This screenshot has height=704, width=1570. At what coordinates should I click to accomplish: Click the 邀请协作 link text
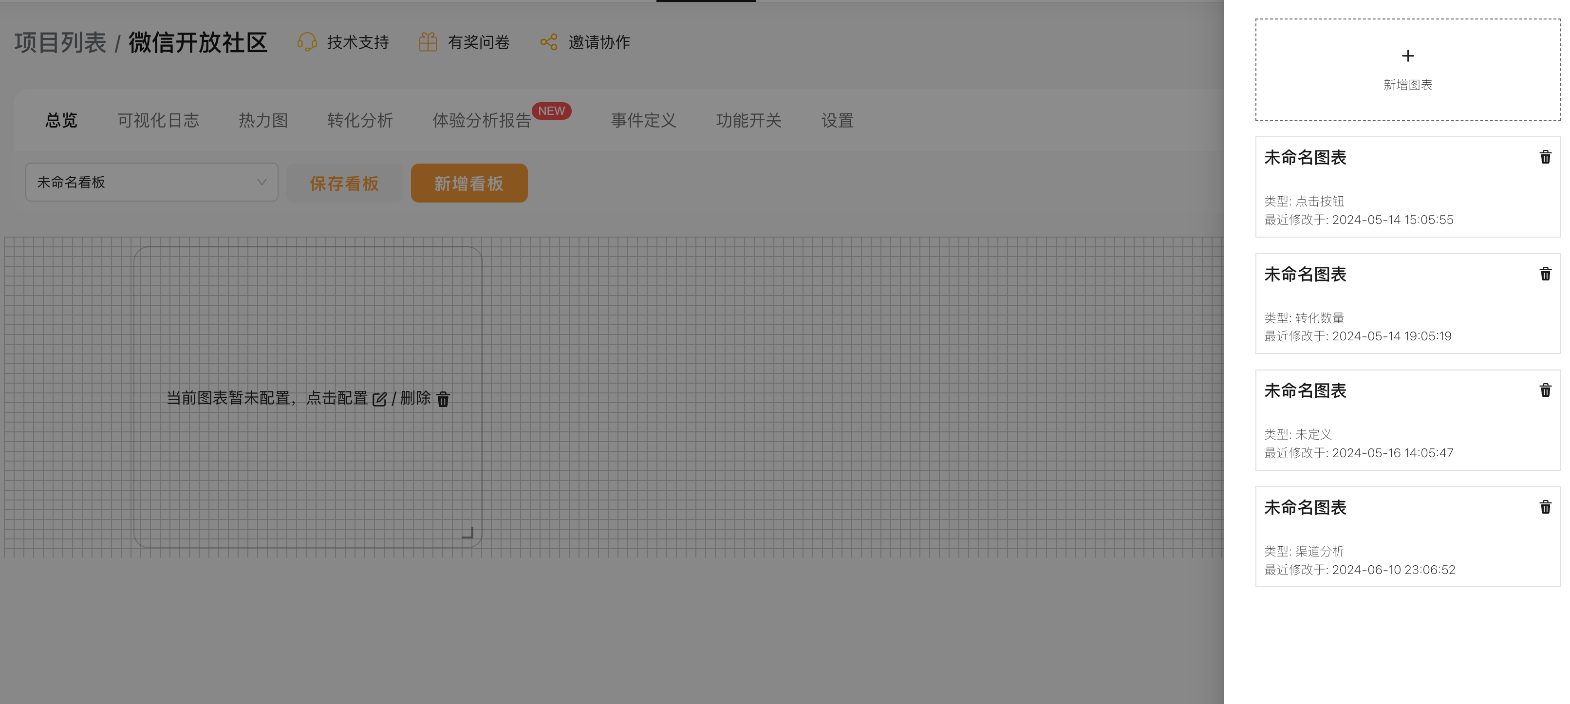point(600,42)
